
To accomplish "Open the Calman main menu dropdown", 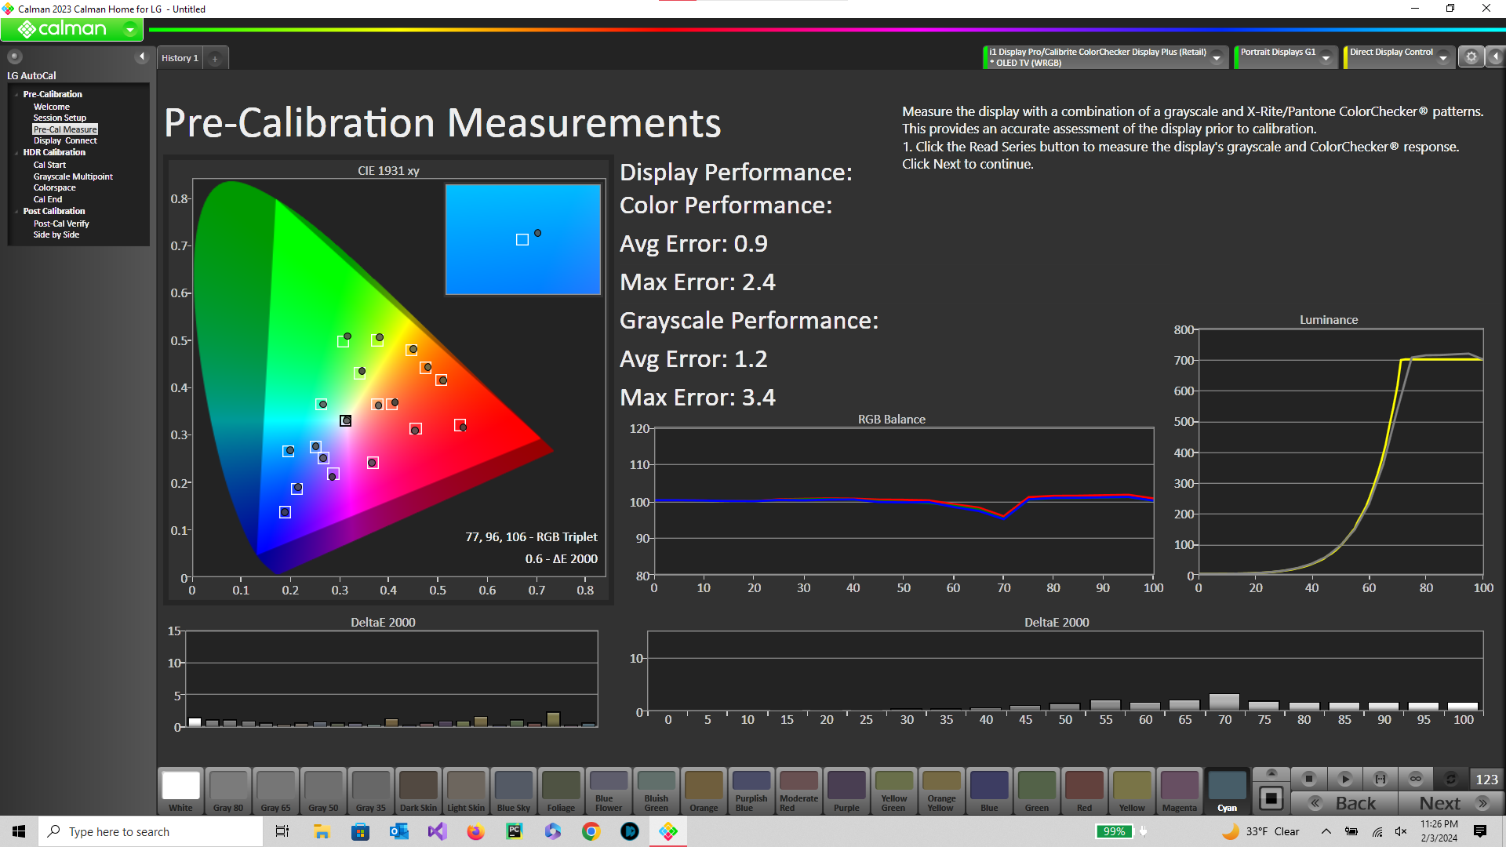I will point(130,30).
